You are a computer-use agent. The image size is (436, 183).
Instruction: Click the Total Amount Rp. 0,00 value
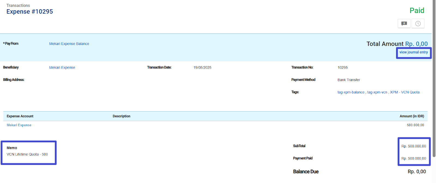[416, 44]
